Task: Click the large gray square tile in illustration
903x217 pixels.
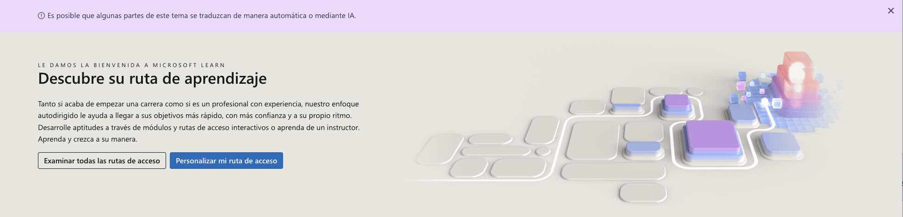Action: [x=593, y=141]
